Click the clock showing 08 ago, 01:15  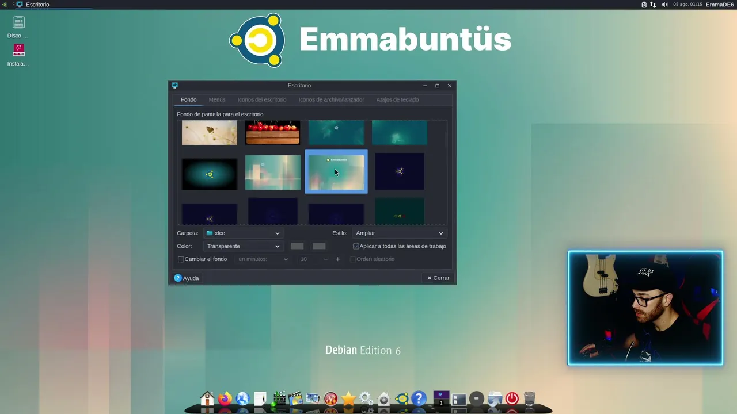pyautogui.click(x=687, y=5)
